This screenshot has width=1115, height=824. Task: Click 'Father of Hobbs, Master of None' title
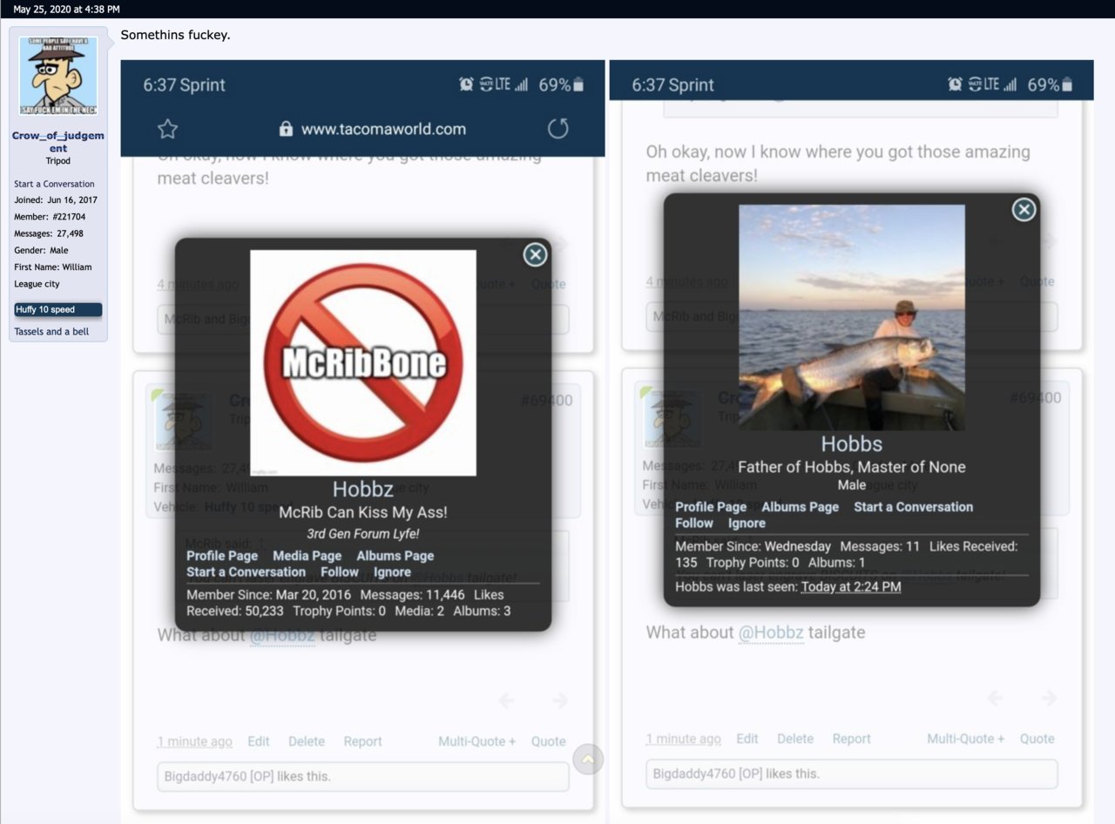(852, 467)
